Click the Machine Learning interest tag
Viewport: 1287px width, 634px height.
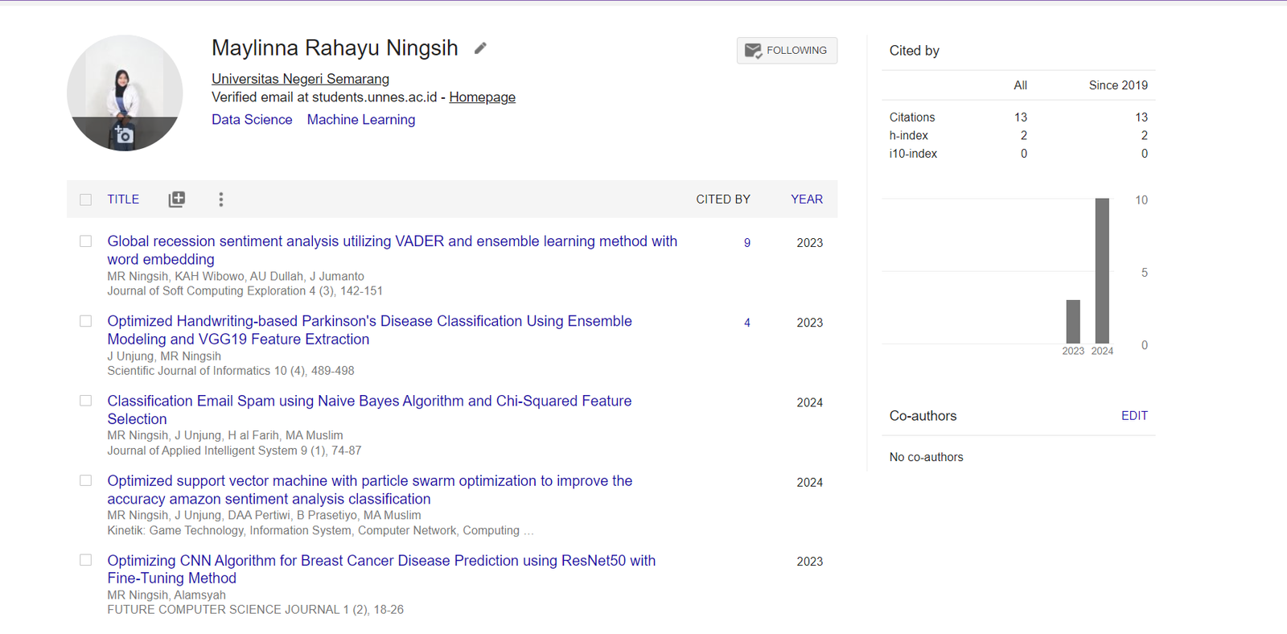pos(361,120)
